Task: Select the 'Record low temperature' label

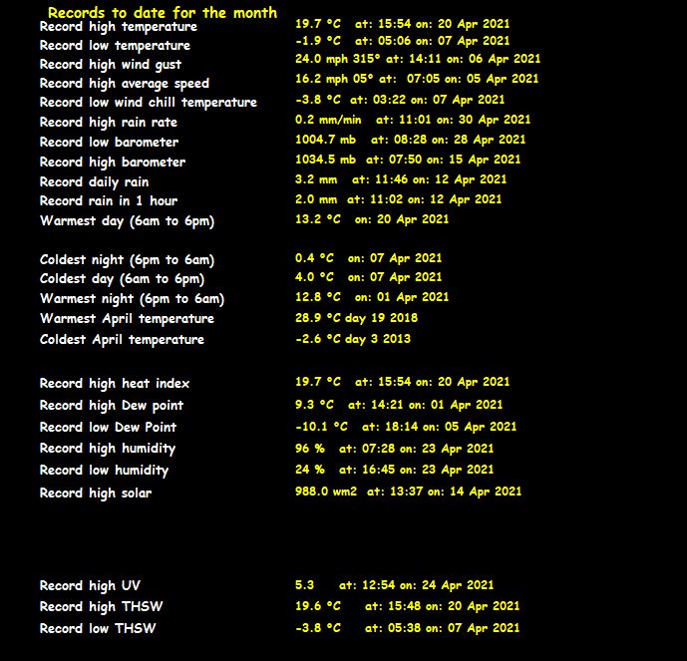Action: (115, 46)
